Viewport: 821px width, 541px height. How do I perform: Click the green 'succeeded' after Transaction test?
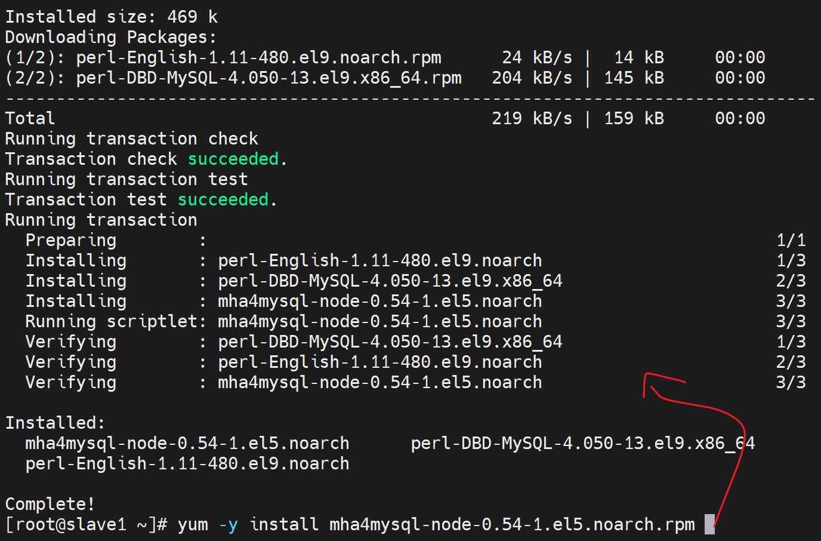tap(223, 199)
